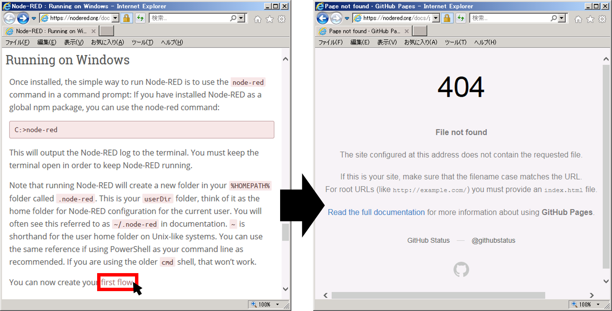Click the Back button in the left Node-RED window
This screenshot has height=311, width=612.
coord(9,18)
